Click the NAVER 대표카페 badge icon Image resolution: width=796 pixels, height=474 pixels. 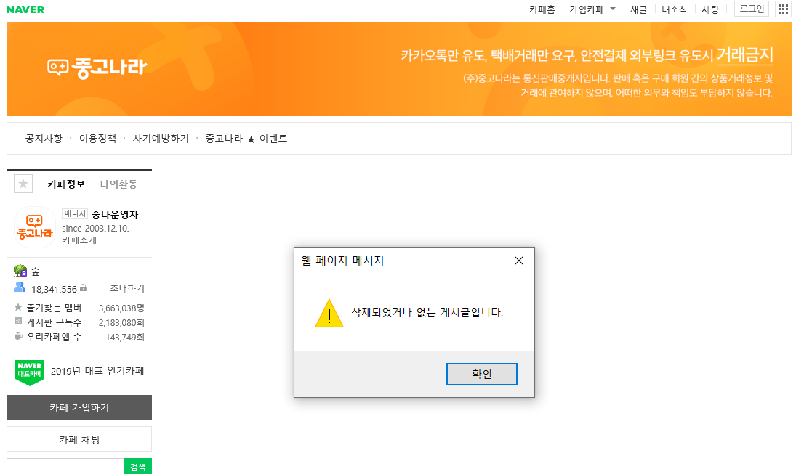[x=30, y=372]
